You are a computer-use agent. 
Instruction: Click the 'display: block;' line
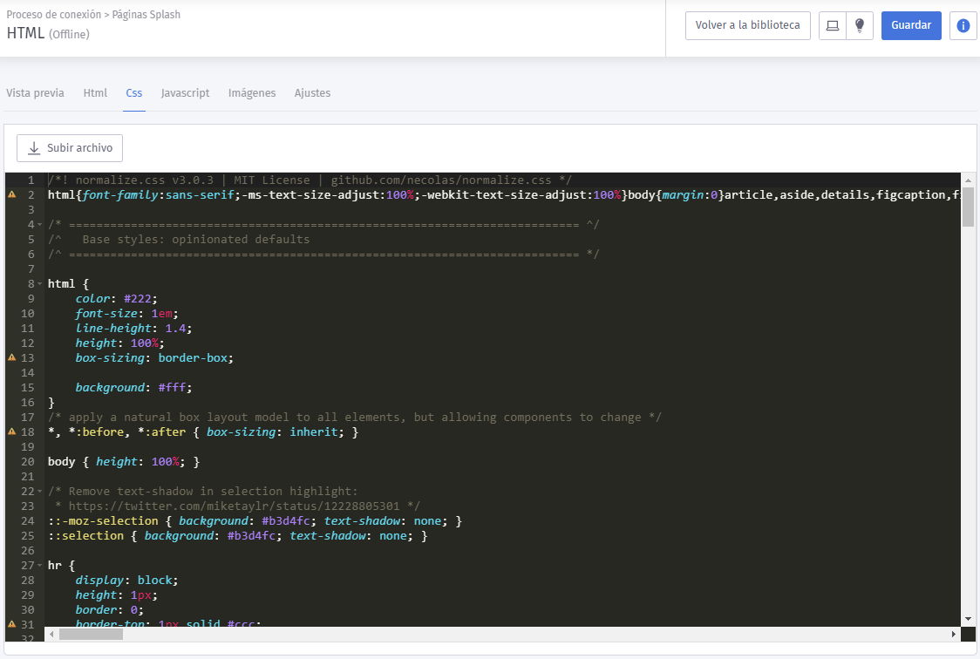click(x=127, y=581)
